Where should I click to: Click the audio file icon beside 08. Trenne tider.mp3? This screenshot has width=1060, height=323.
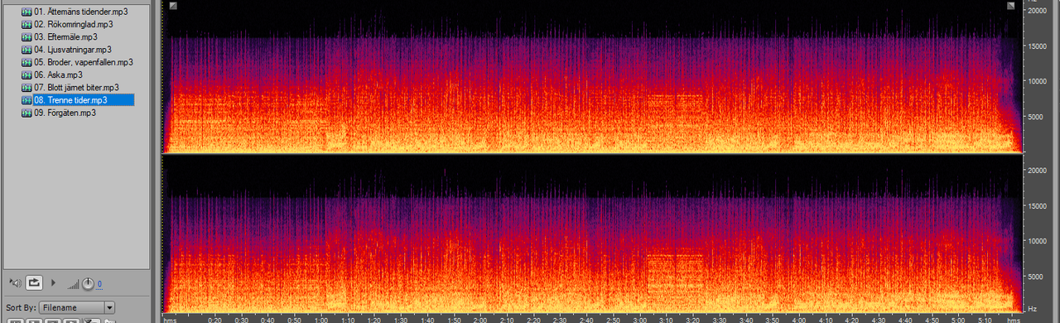click(x=26, y=100)
